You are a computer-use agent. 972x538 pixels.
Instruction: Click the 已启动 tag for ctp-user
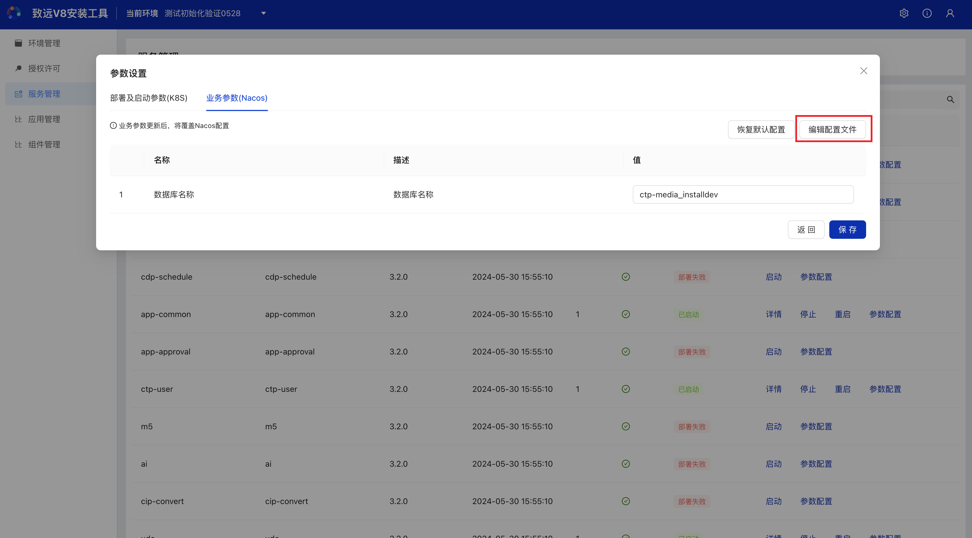pyautogui.click(x=689, y=389)
